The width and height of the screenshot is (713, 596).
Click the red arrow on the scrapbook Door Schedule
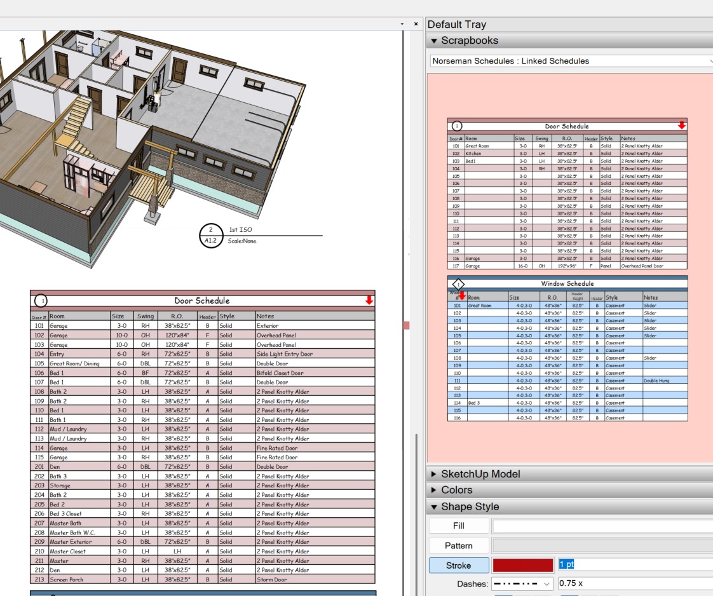pos(681,125)
